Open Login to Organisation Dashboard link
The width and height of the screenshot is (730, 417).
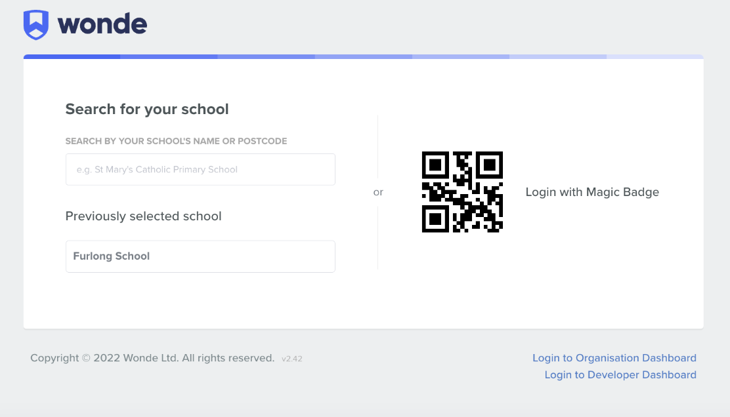point(614,358)
